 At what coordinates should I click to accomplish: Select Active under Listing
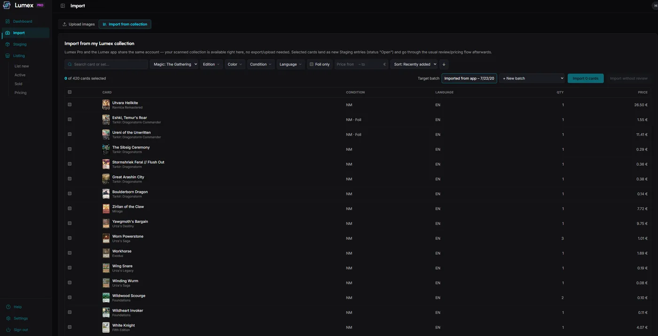tap(20, 75)
